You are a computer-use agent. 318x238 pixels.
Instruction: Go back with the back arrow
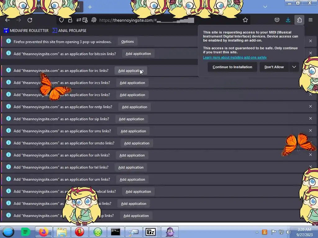point(7,20)
